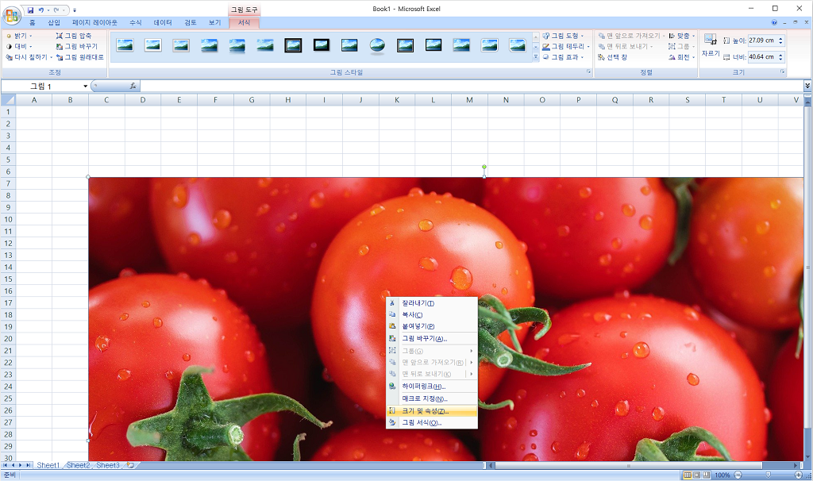Save the workbook from Quick Access Toolbar
Viewport: 813px width, 481px height.
(31, 10)
